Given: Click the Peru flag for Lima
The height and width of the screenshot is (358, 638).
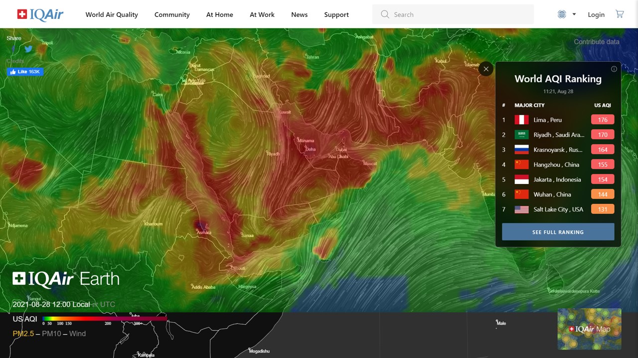Looking at the screenshot, I should 521,120.
